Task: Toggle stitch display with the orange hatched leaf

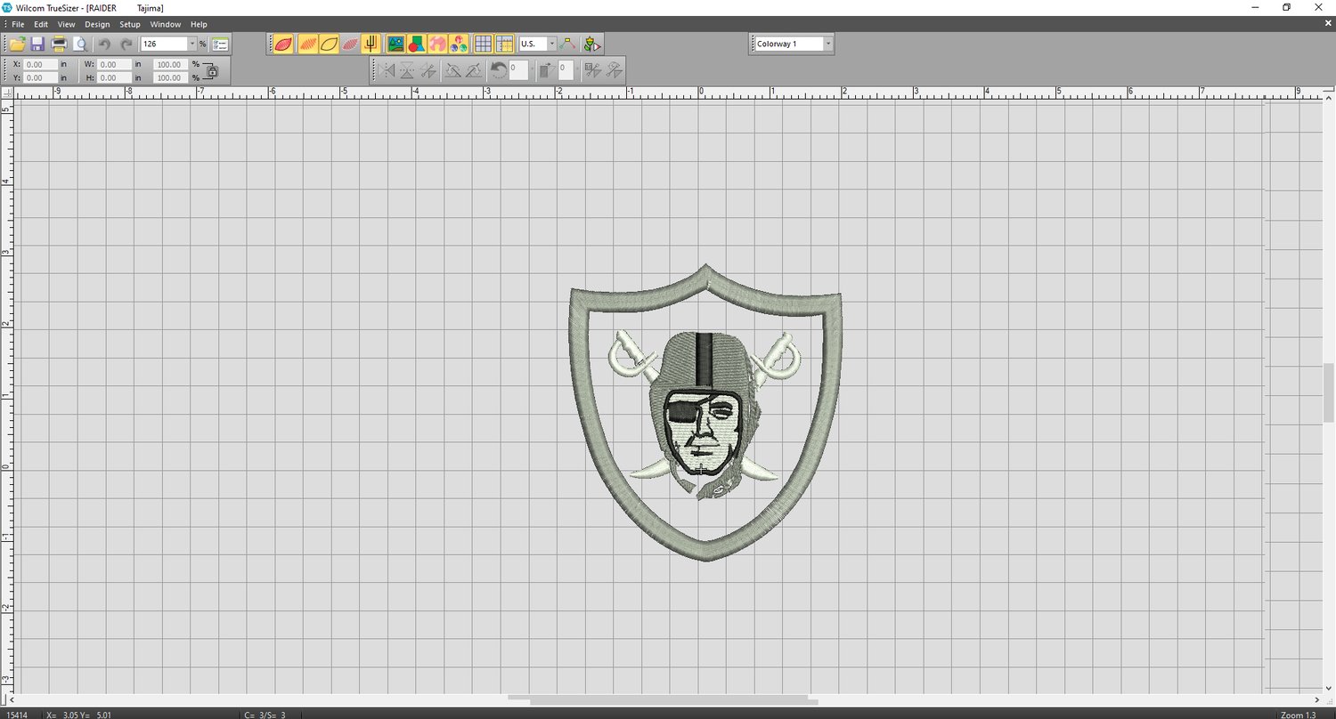Action: click(x=307, y=44)
